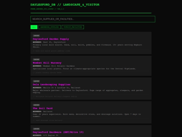Click keyword line under Dela Landscaping Supplies
Image resolution: width=182 pixels, height=137 pixels.
(55, 96)
